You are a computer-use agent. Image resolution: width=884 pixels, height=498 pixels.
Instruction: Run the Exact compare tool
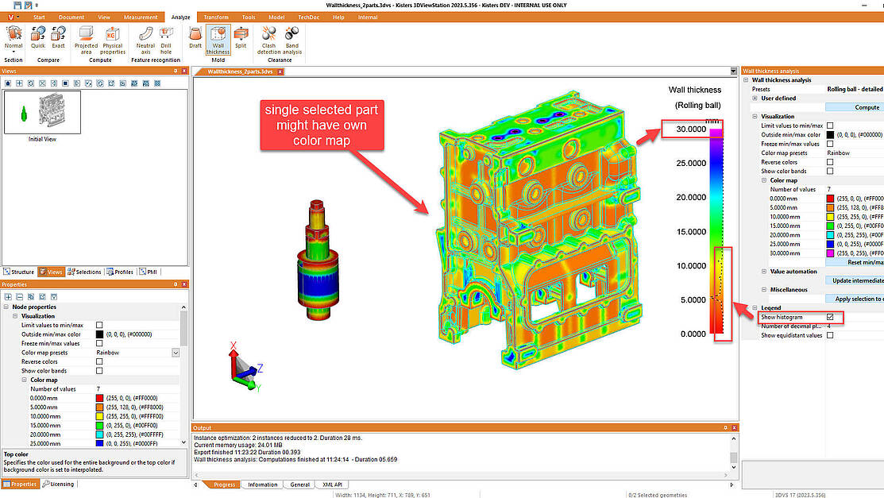pos(58,38)
